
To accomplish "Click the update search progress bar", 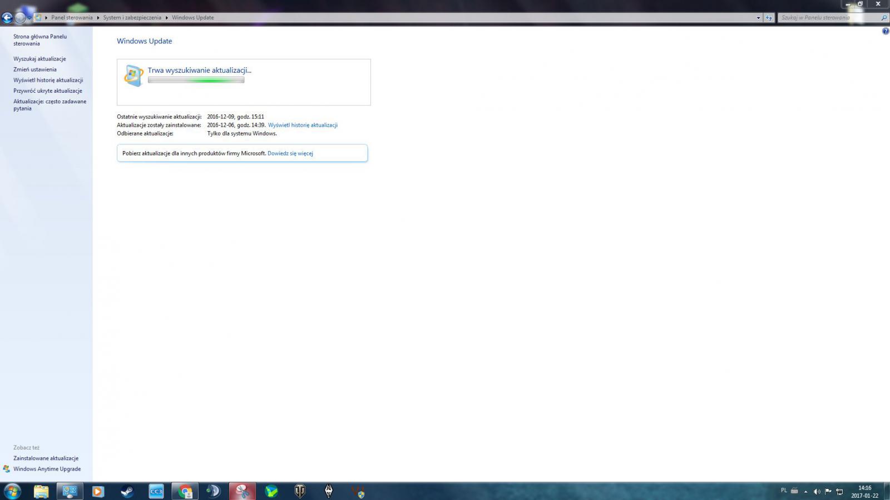I will [x=196, y=80].
